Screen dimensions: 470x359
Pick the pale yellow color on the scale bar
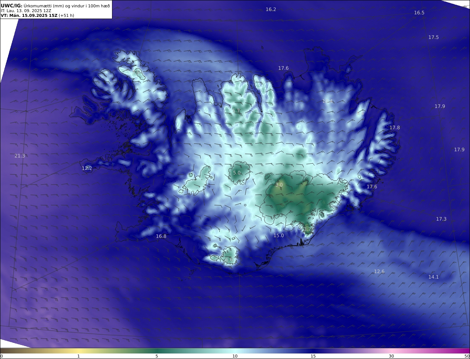click(79, 351)
